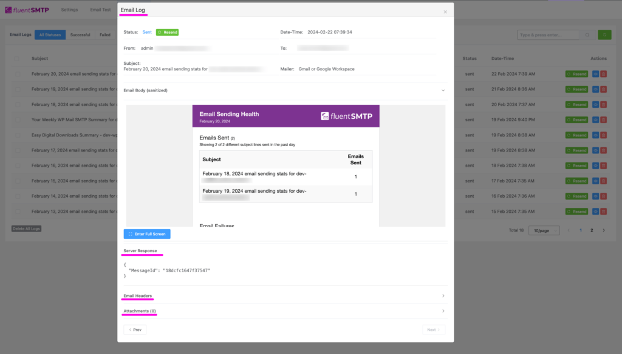
Task: Open the Settings menu
Action: tap(69, 9)
